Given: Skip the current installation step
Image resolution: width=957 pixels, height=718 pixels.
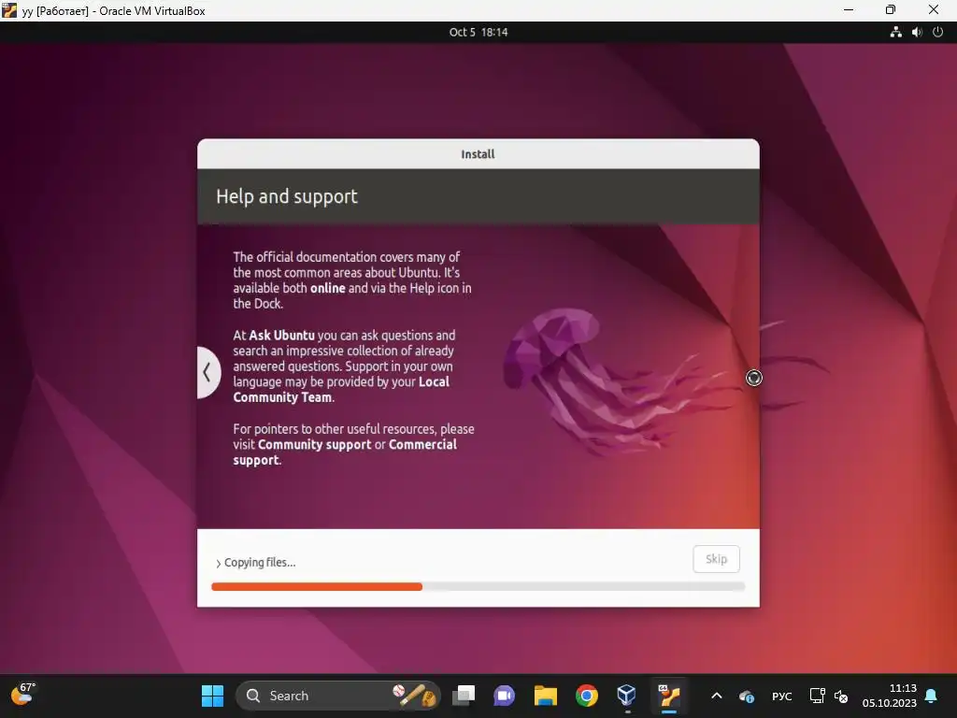Looking at the screenshot, I should coord(716,559).
